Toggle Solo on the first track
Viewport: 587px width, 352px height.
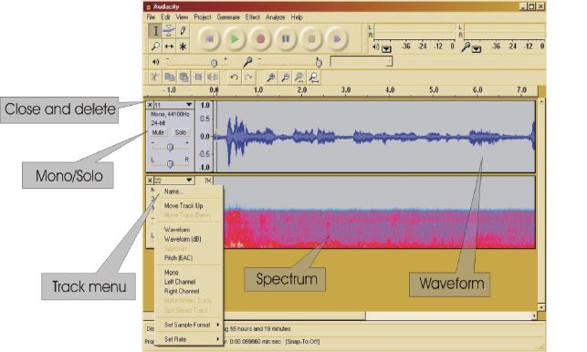coord(181,132)
